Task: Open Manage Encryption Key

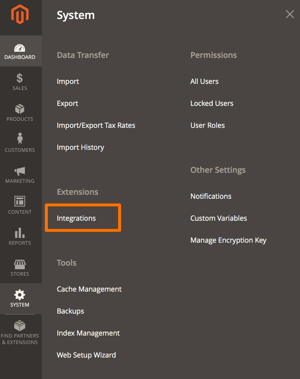Action: coord(228,240)
